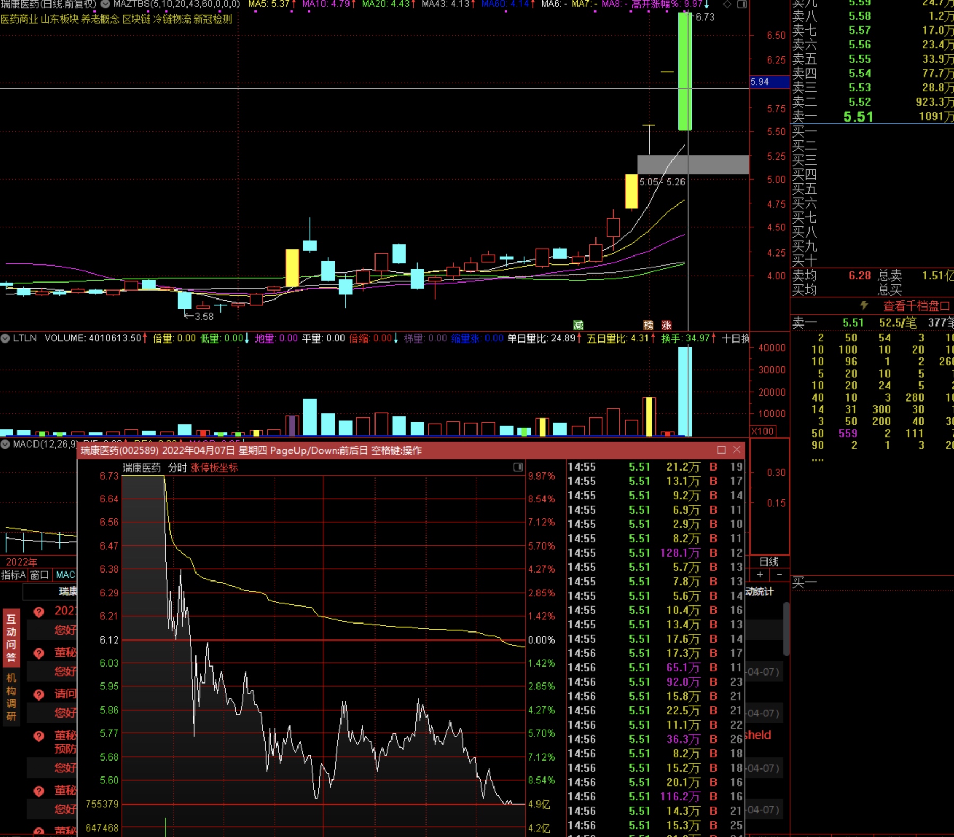
Task: Toggle the side panel icon above the K-line chart
Action: (742, 4)
